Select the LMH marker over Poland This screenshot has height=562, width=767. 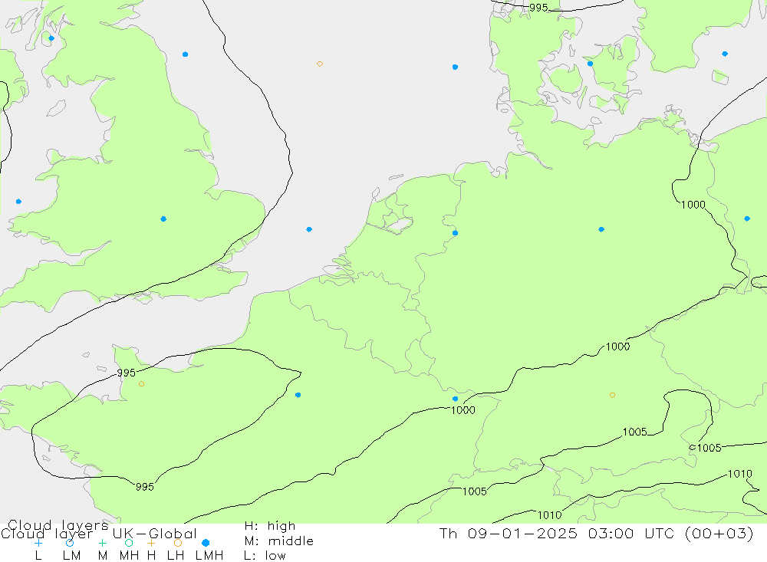(747, 219)
